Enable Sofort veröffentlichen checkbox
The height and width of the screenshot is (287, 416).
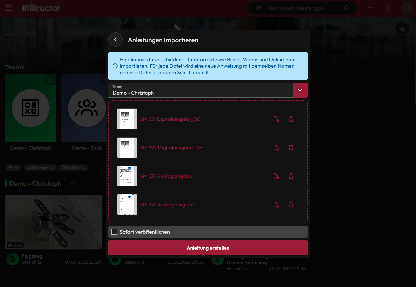click(x=114, y=232)
